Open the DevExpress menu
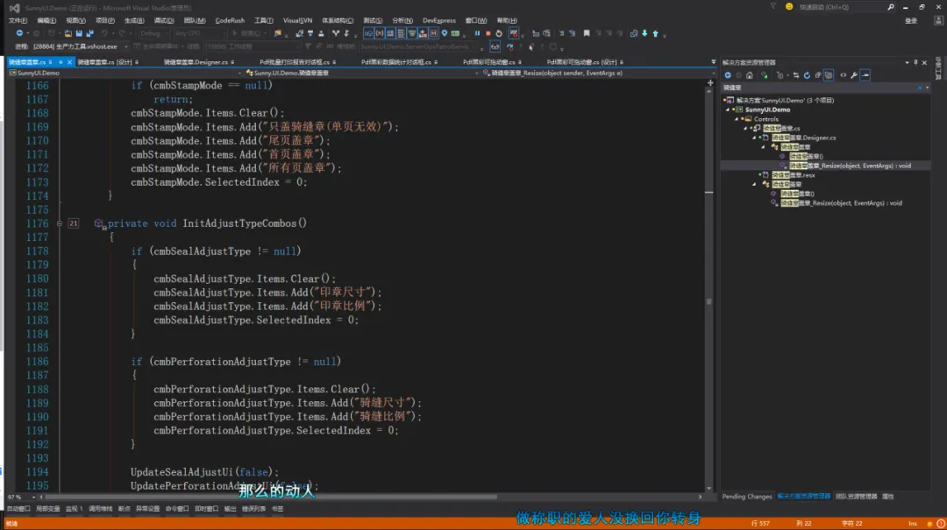The height and width of the screenshot is (530, 947). (439, 20)
